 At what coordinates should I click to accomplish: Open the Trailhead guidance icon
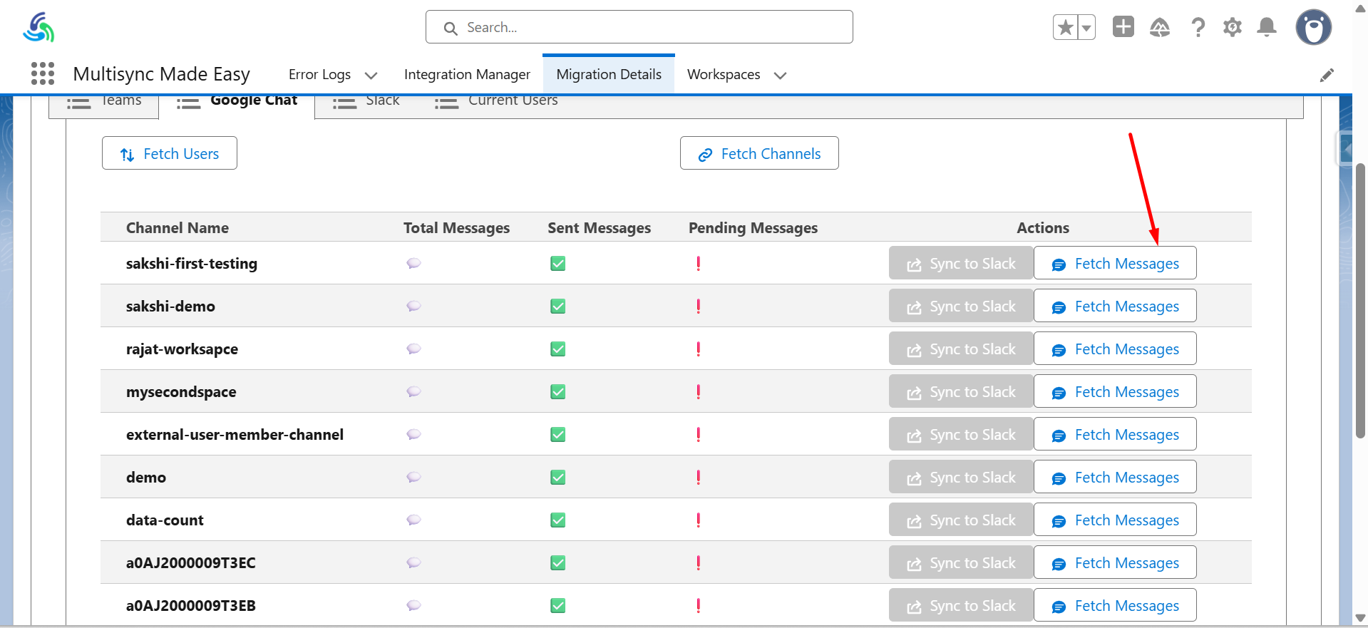click(x=1160, y=28)
